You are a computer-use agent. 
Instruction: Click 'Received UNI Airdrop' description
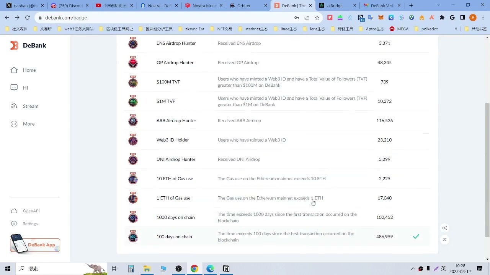[239, 159]
